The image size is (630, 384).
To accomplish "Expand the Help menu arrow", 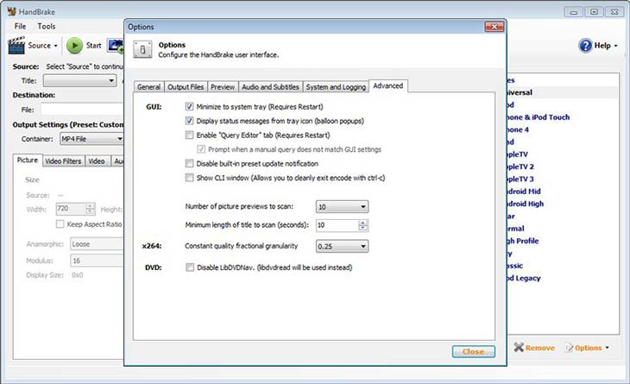I will 615,46.
